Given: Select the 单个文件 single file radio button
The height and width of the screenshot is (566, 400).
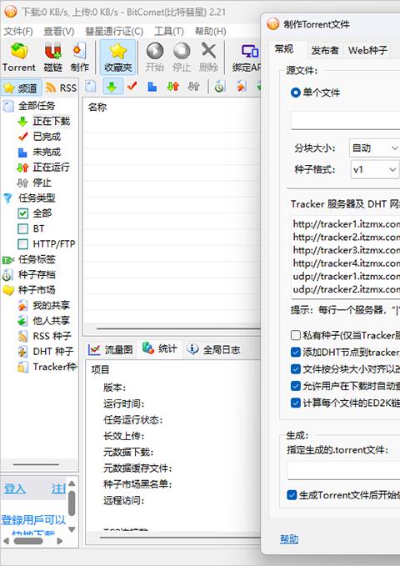Looking at the screenshot, I should (295, 93).
